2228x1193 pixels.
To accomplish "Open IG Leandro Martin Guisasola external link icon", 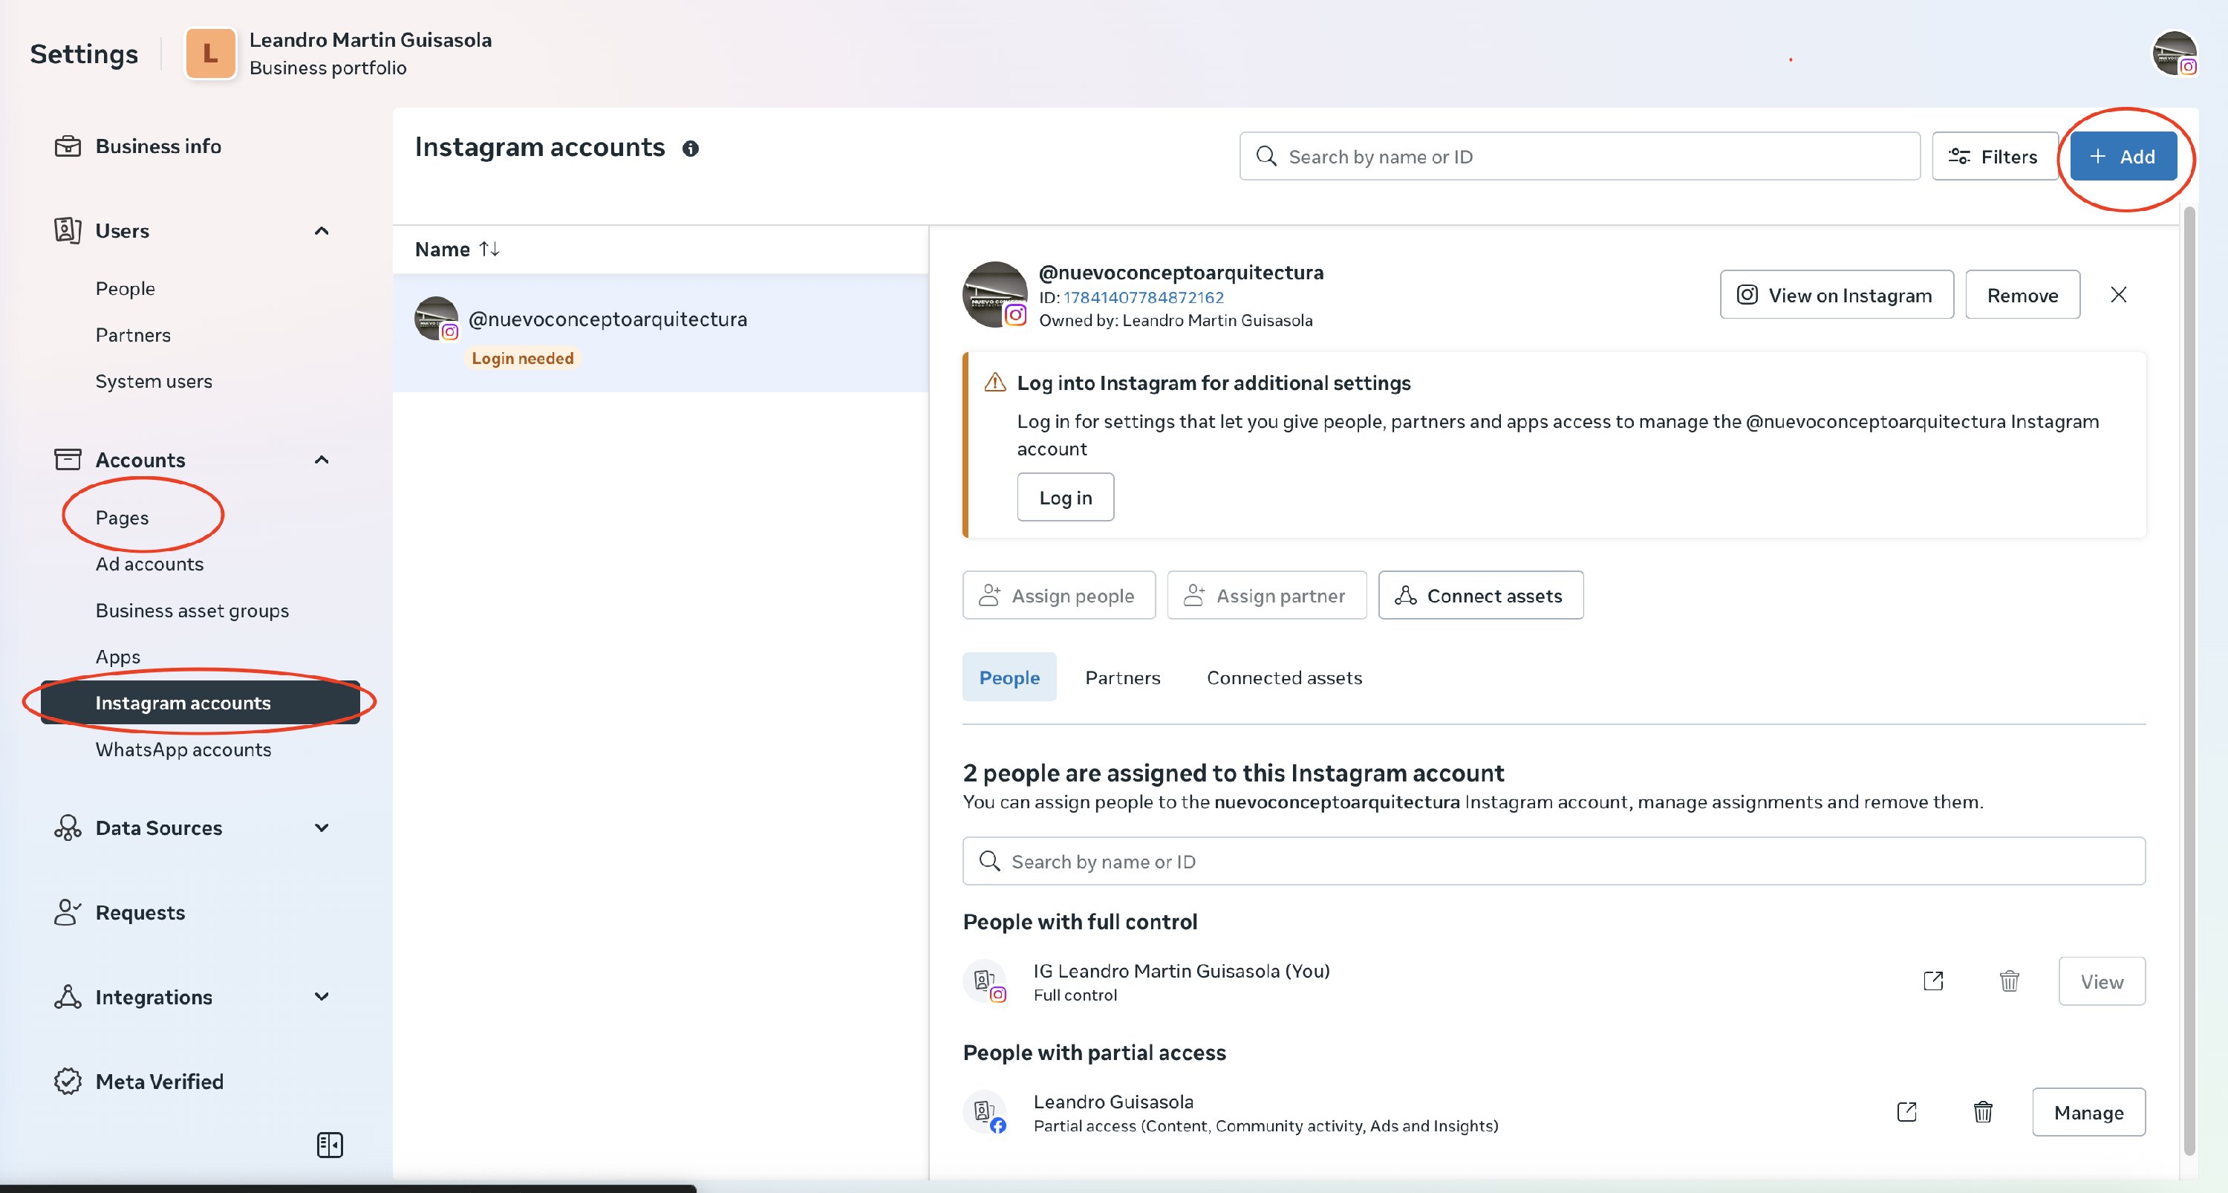I will coord(1932,981).
